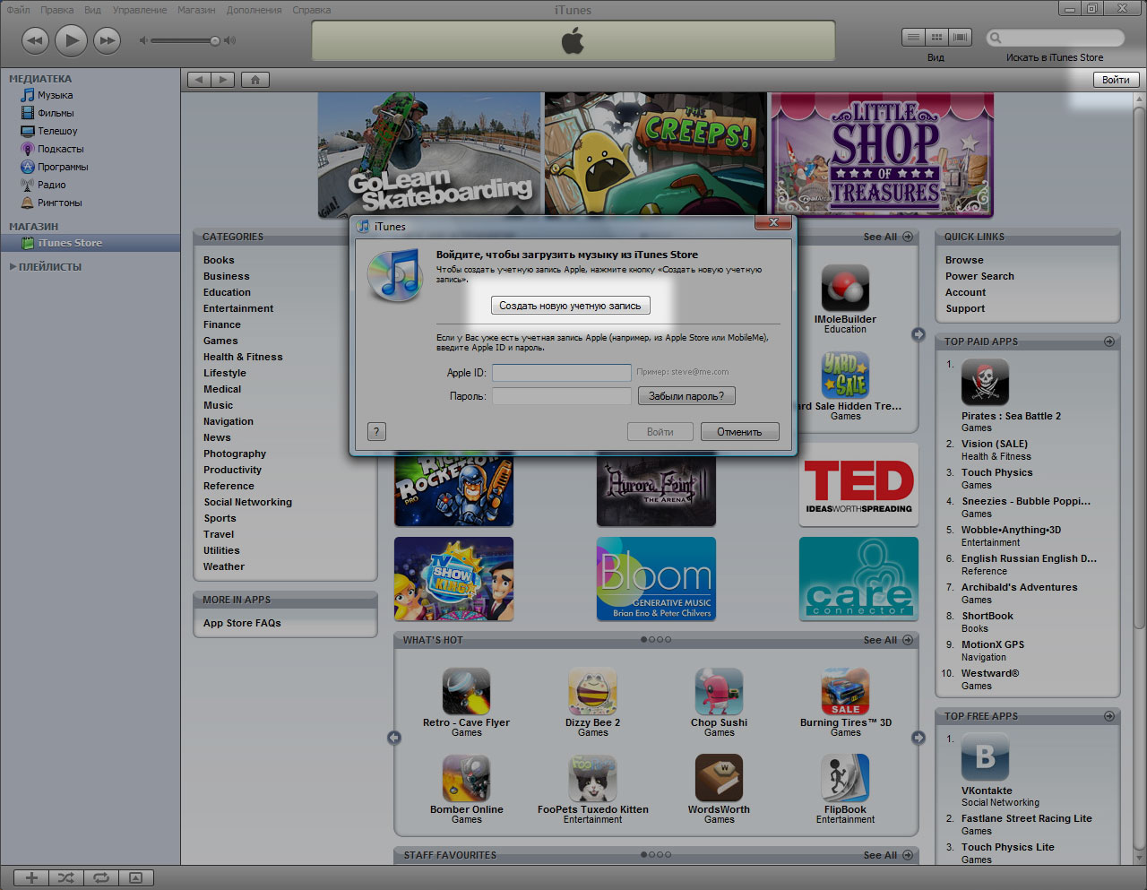Open Телешоу in the sidebar
Image resolution: width=1147 pixels, height=890 pixels.
[x=57, y=131]
